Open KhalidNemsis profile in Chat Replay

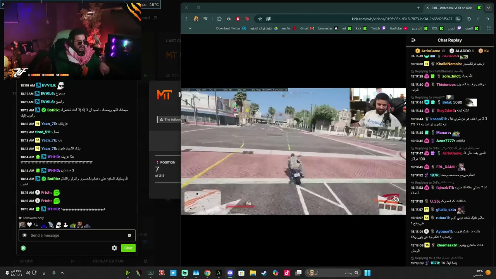click(449, 64)
